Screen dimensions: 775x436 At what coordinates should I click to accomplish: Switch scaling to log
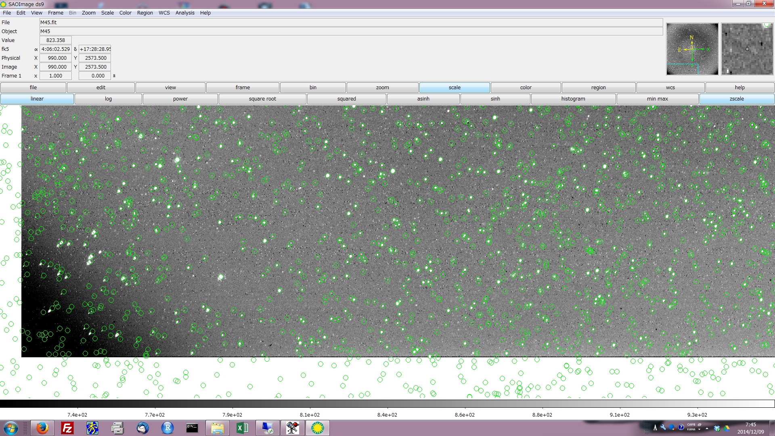(x=108, y=99)
